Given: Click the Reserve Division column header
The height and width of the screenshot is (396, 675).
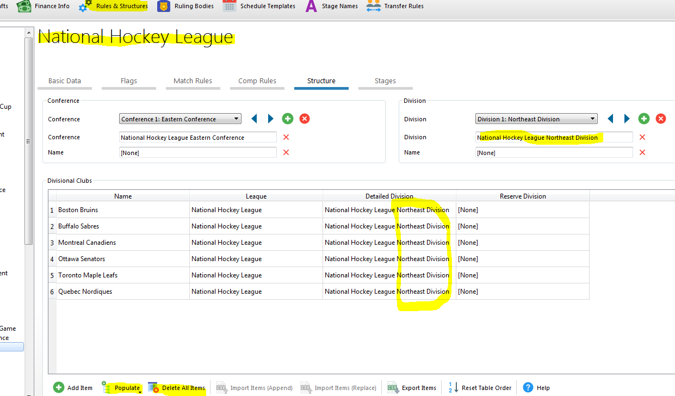Looking at the screenshot, I should click(523, 196).
